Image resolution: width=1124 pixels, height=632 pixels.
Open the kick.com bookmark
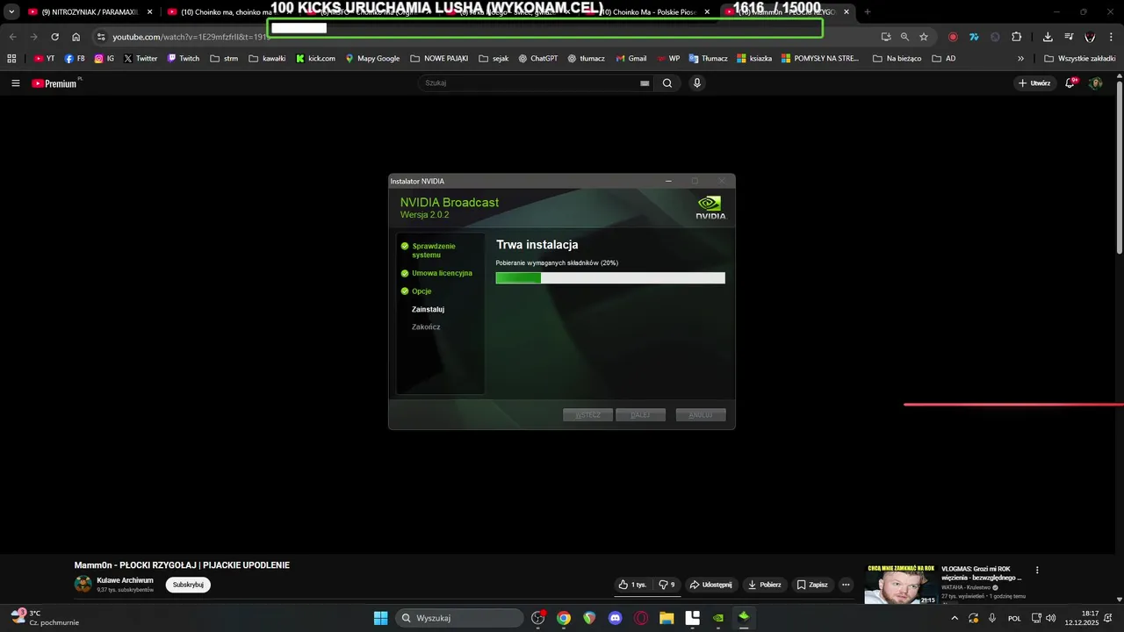click(315, 59)
